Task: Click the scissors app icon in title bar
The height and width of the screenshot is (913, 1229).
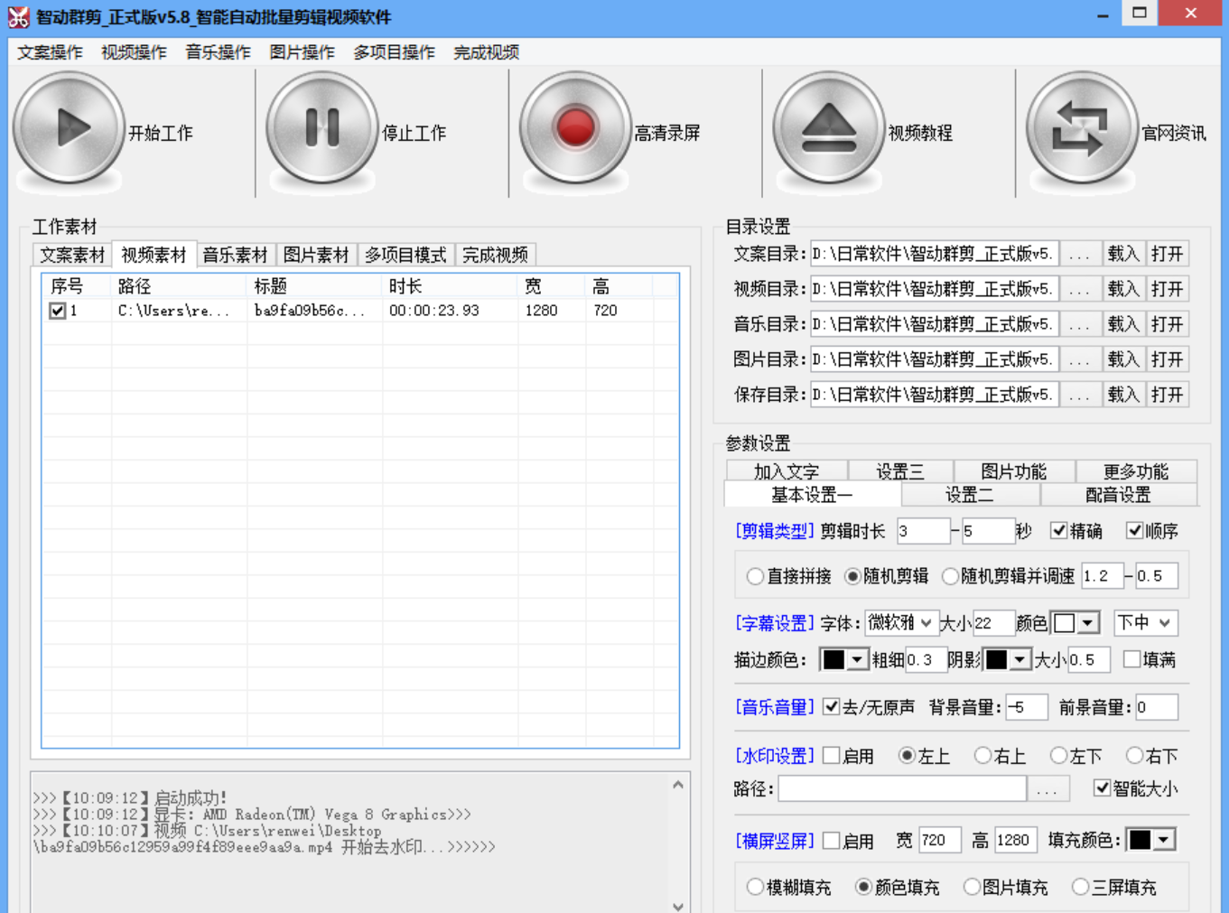Action: point(18,16)
